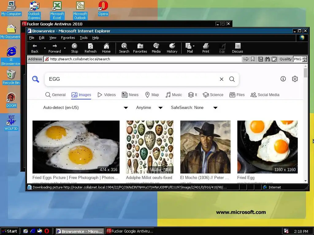Open the Favorites menu

point(68,38)
